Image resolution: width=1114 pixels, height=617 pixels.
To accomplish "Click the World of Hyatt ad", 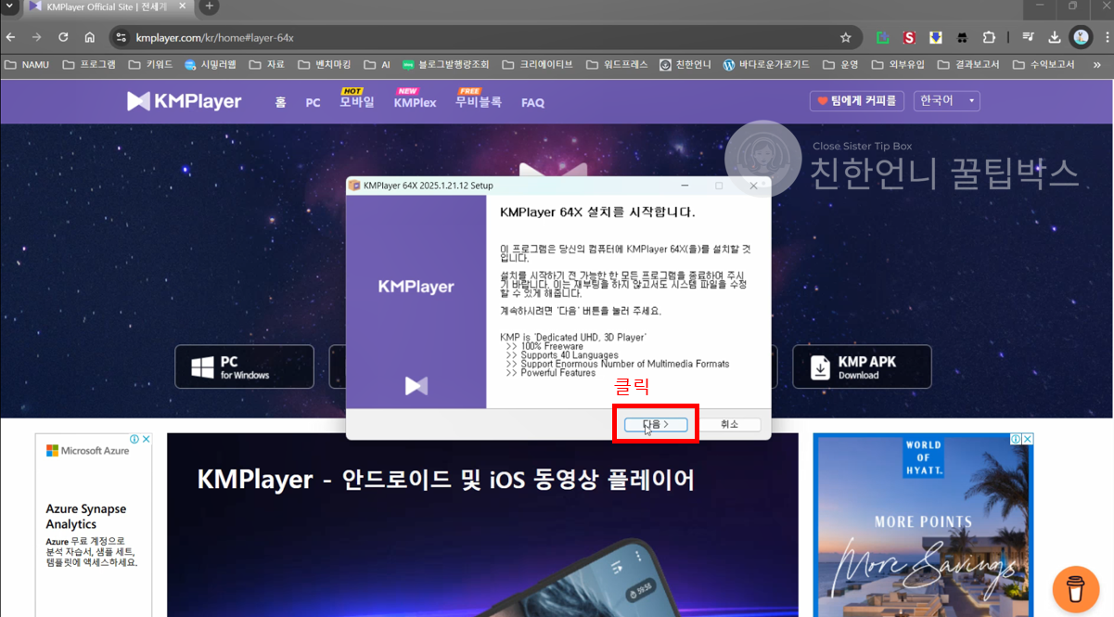I will click(923, 524).
